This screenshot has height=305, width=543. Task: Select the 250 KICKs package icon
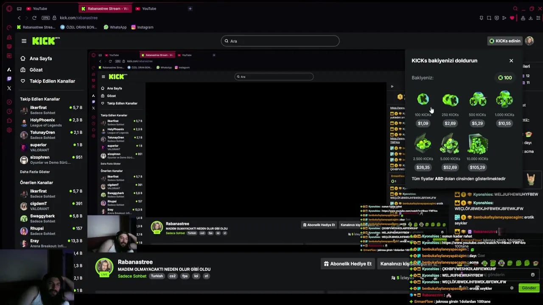[450, 100]
